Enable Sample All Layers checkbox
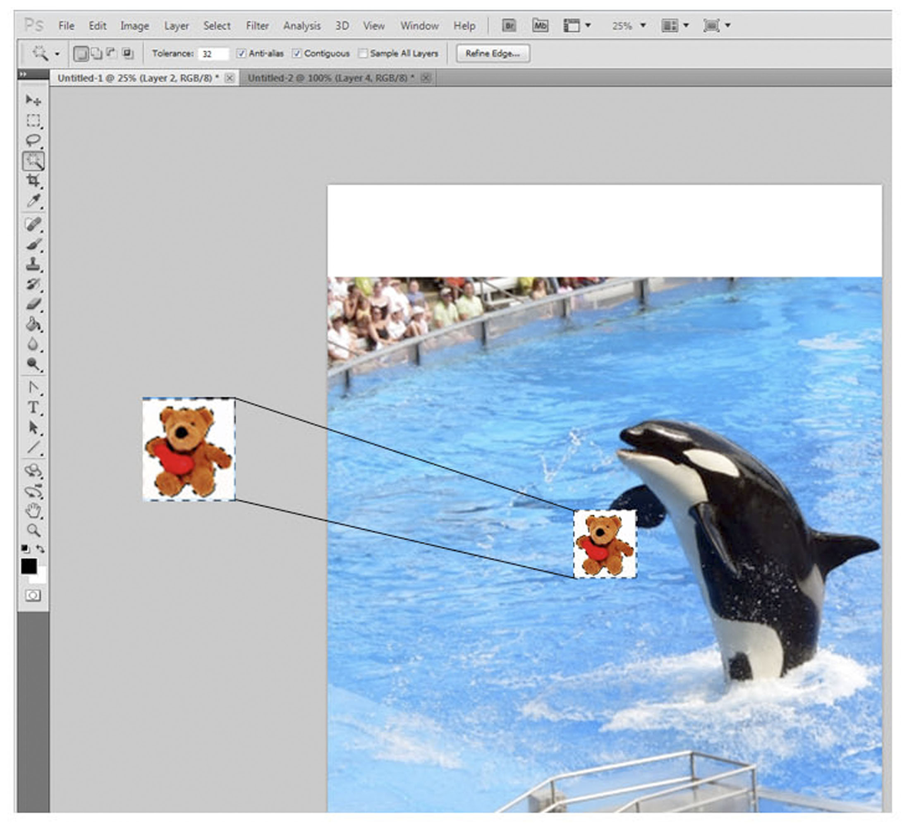This screenshot has width=902, height=829. pos(363,53)
